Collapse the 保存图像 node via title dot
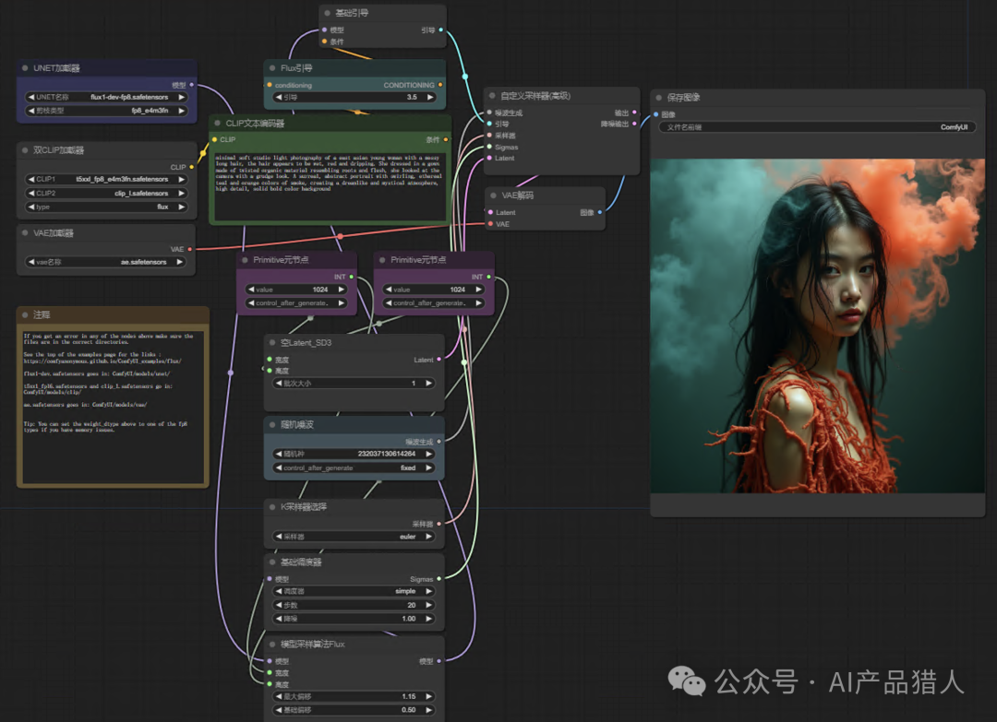Screen dimensions: 997x722 click(659, 98)
